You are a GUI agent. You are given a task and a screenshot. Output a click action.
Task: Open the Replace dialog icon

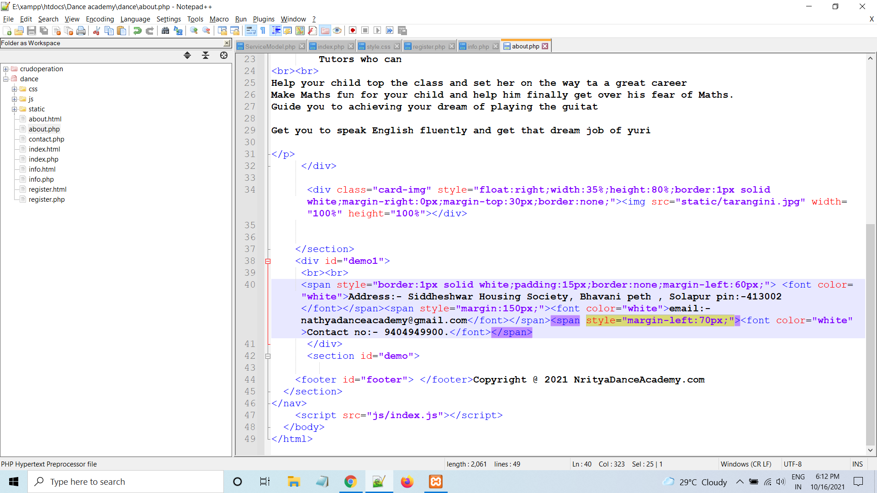click(x=178, y=31)
